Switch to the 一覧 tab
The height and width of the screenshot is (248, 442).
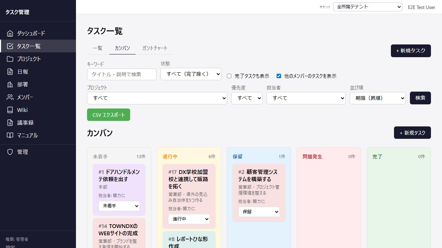[98, 48]
